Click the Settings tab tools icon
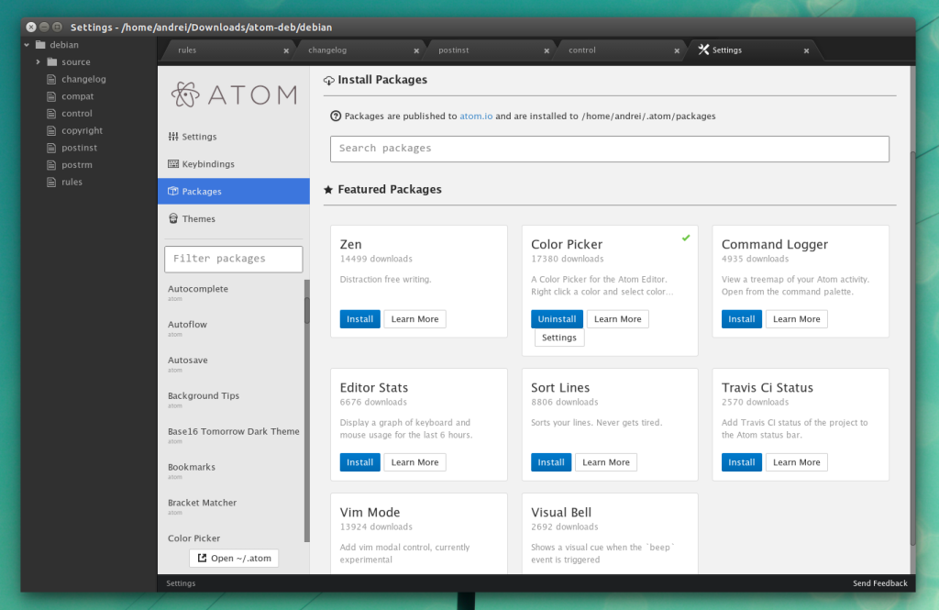Image resolution: width=939 pixels, height=610 pixels. tap(703, 50)
